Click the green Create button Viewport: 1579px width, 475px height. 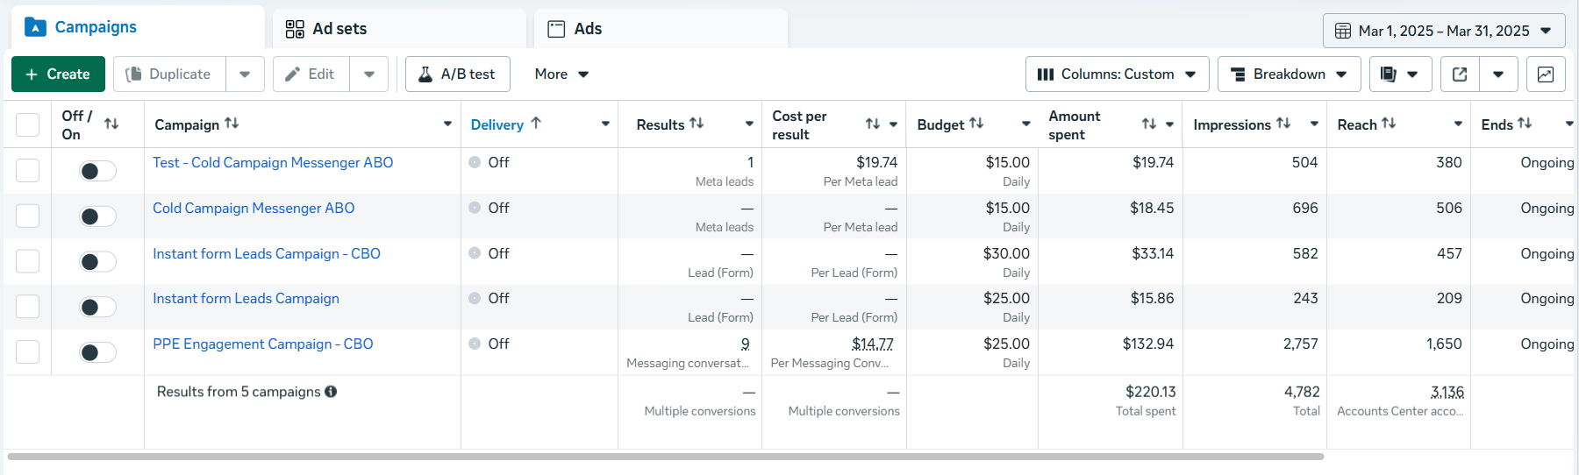point(58,74)
